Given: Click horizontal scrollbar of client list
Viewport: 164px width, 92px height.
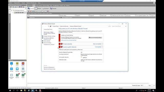Looking at the screenshot, I should coord(88,83).
